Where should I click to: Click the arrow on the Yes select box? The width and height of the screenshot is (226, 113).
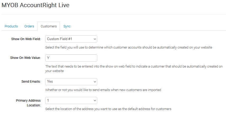[95, 82]
